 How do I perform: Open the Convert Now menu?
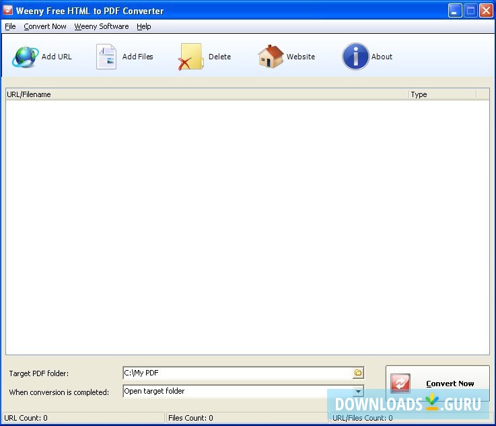(45, 26)
